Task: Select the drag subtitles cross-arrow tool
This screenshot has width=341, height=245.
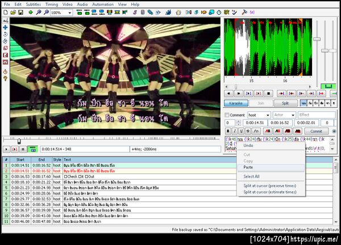Action: click(x=5, y=27)
